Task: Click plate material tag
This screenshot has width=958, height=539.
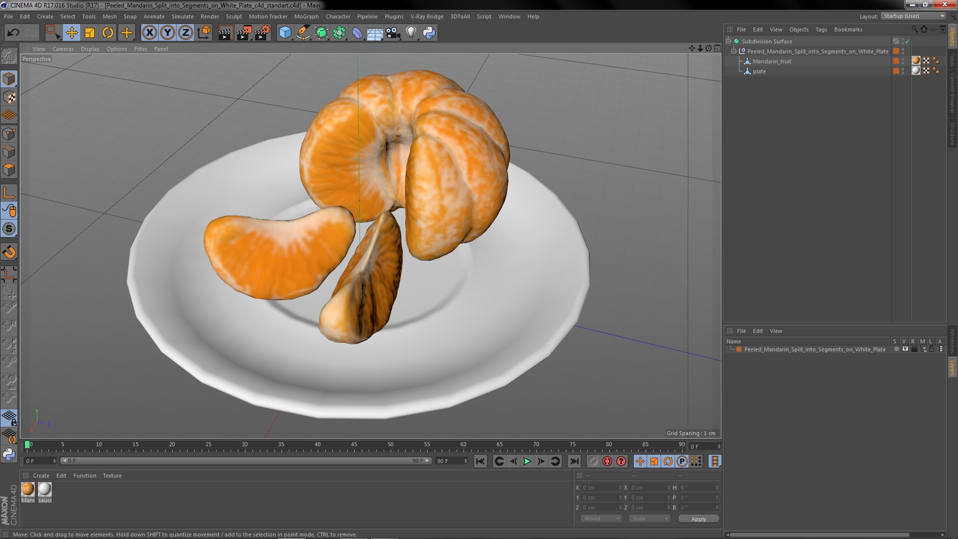Action: [x=916, y=71]
